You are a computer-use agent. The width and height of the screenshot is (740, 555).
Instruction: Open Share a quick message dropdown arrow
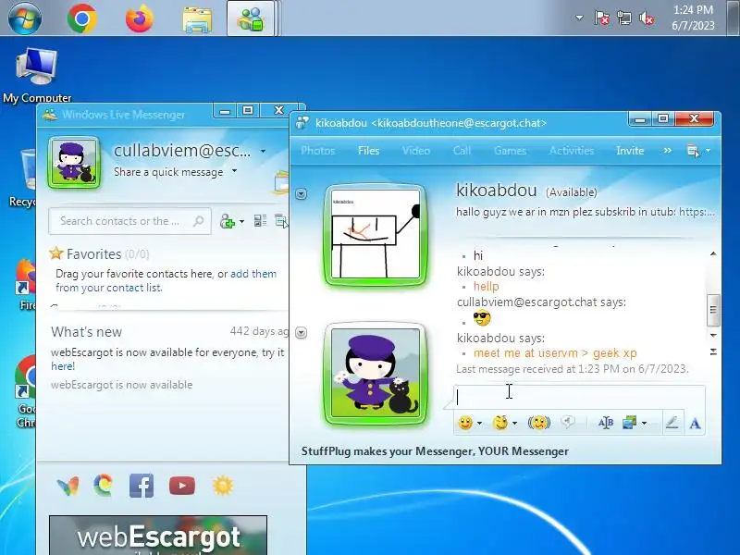click(x=235, y=171)
